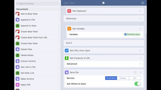Click the Get Note Link Evernote icon
The image size is (161, 90).
pos(18,73)
